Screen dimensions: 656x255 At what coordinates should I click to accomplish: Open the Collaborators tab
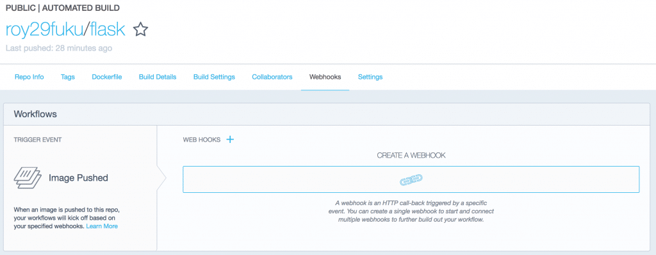coord(272,77)
